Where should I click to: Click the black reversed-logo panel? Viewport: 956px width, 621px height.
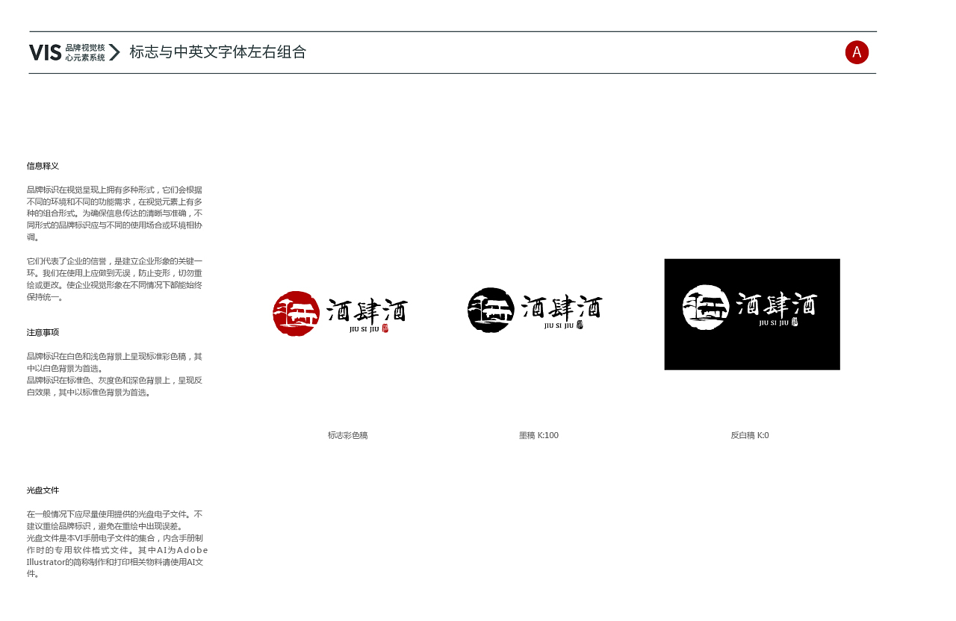click(752, 314)
